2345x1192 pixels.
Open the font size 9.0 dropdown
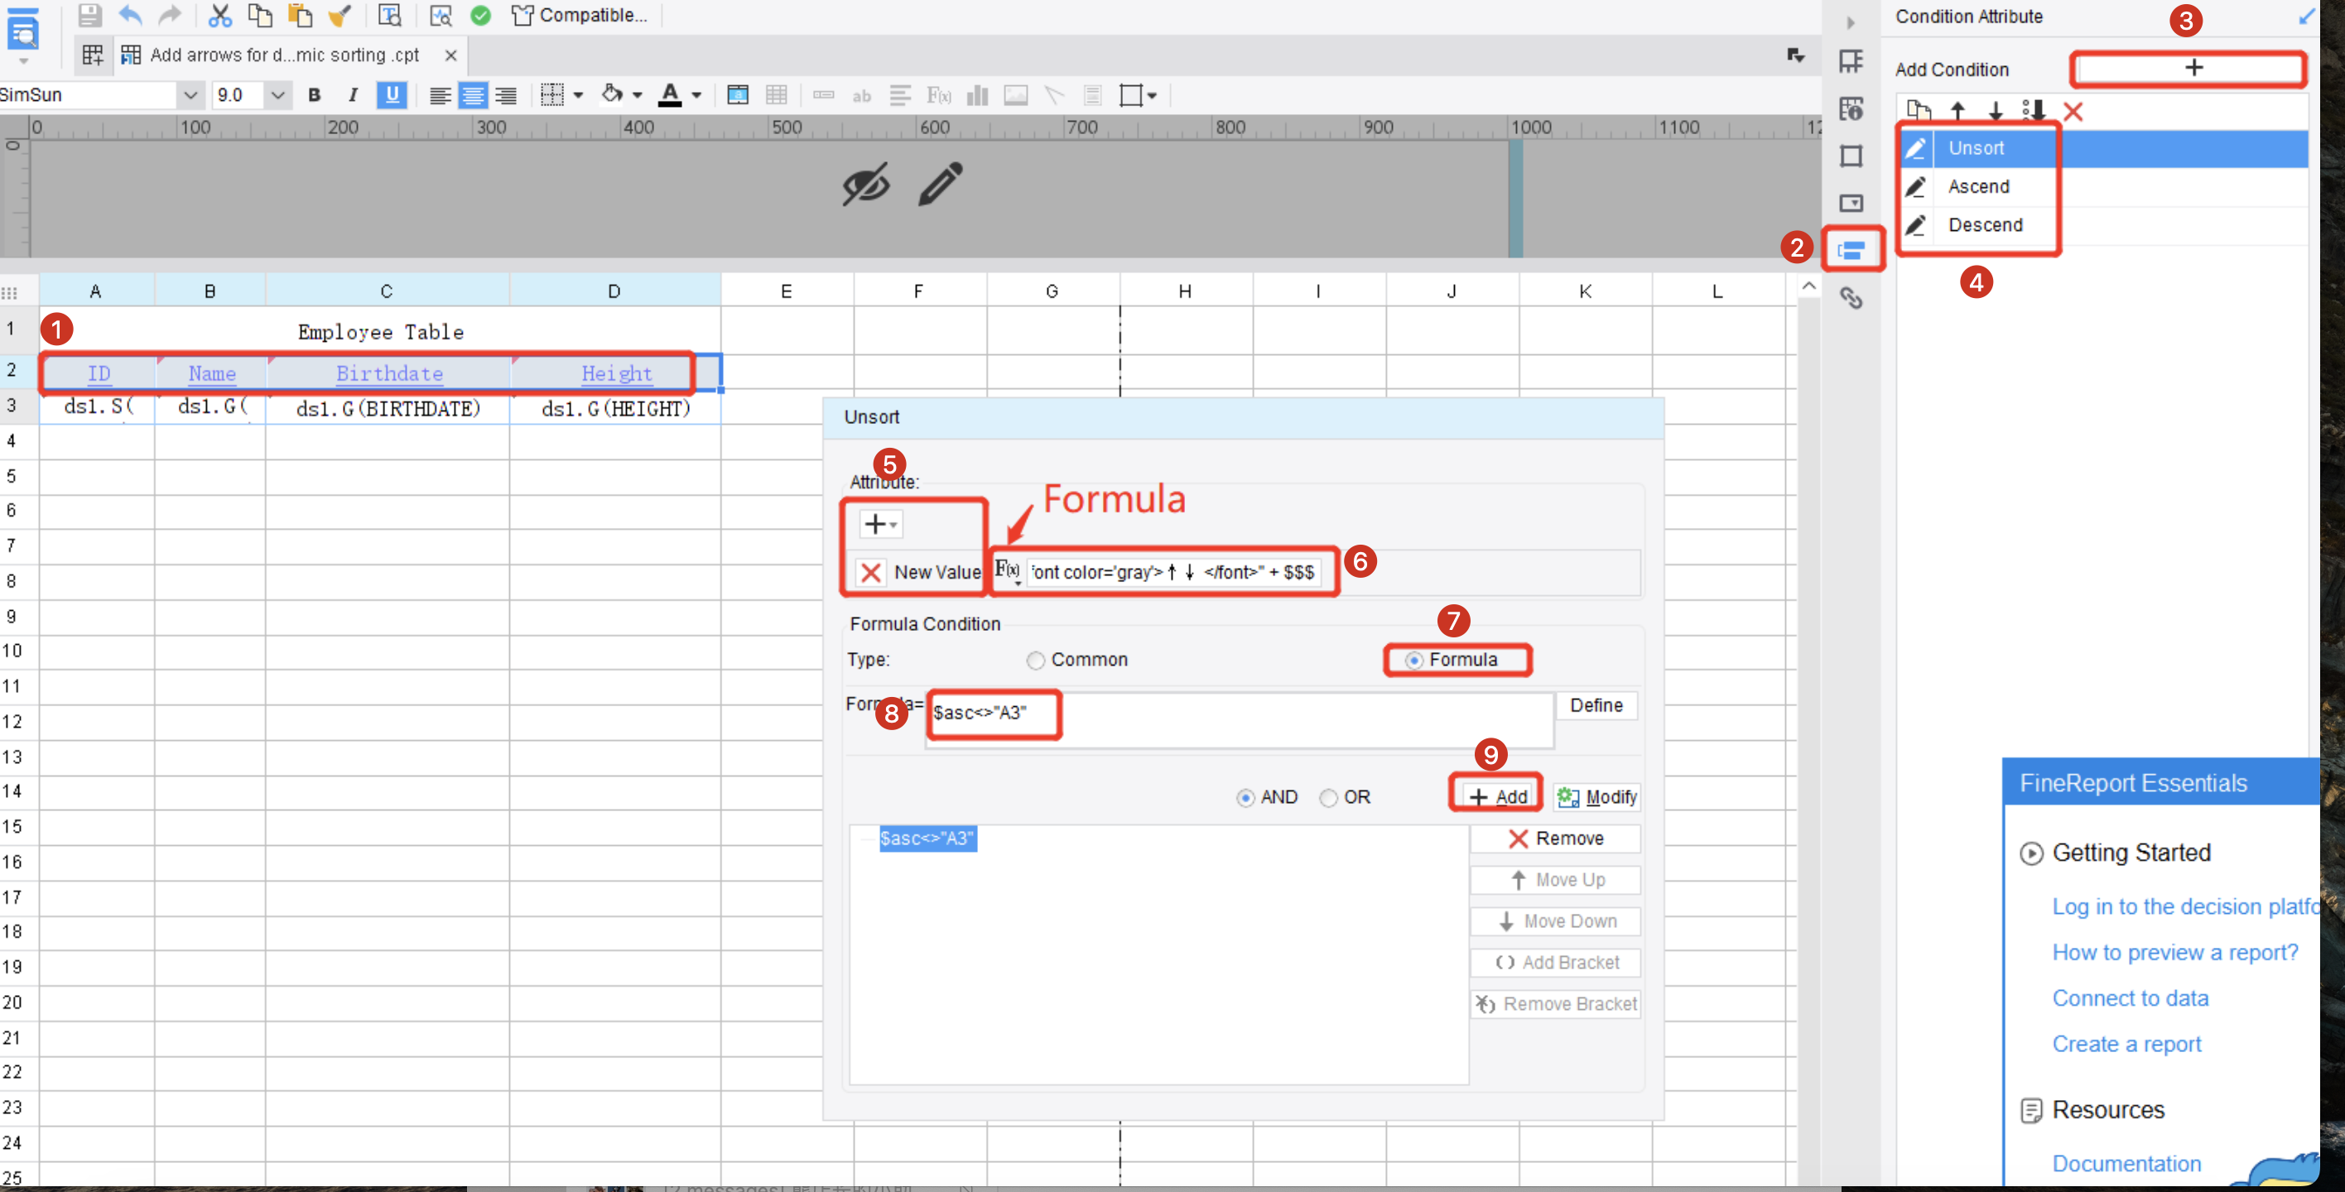point(277,94)
